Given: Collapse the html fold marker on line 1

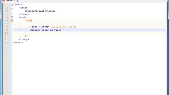Looking at the screenshot, I should coord(12,5).
